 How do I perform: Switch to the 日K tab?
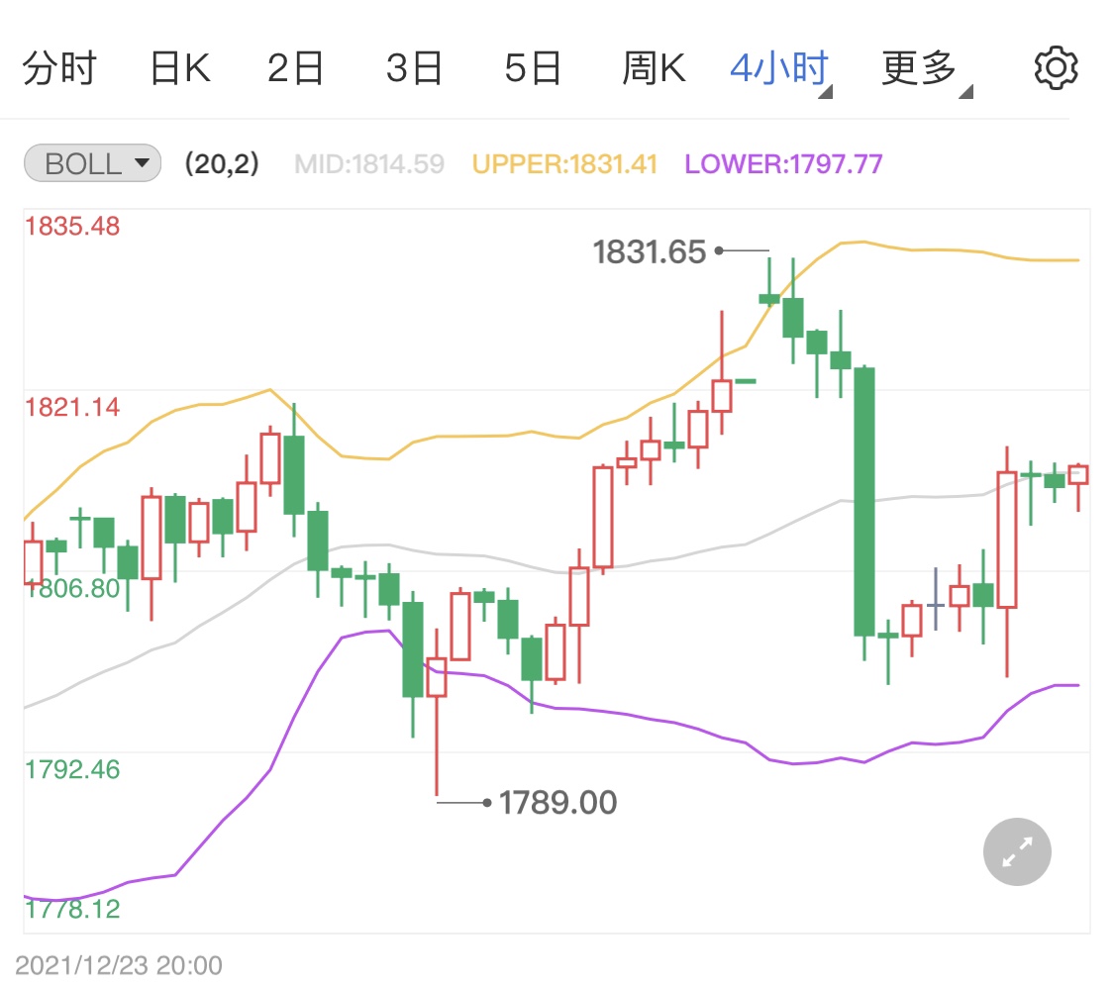tap(180, 68)
